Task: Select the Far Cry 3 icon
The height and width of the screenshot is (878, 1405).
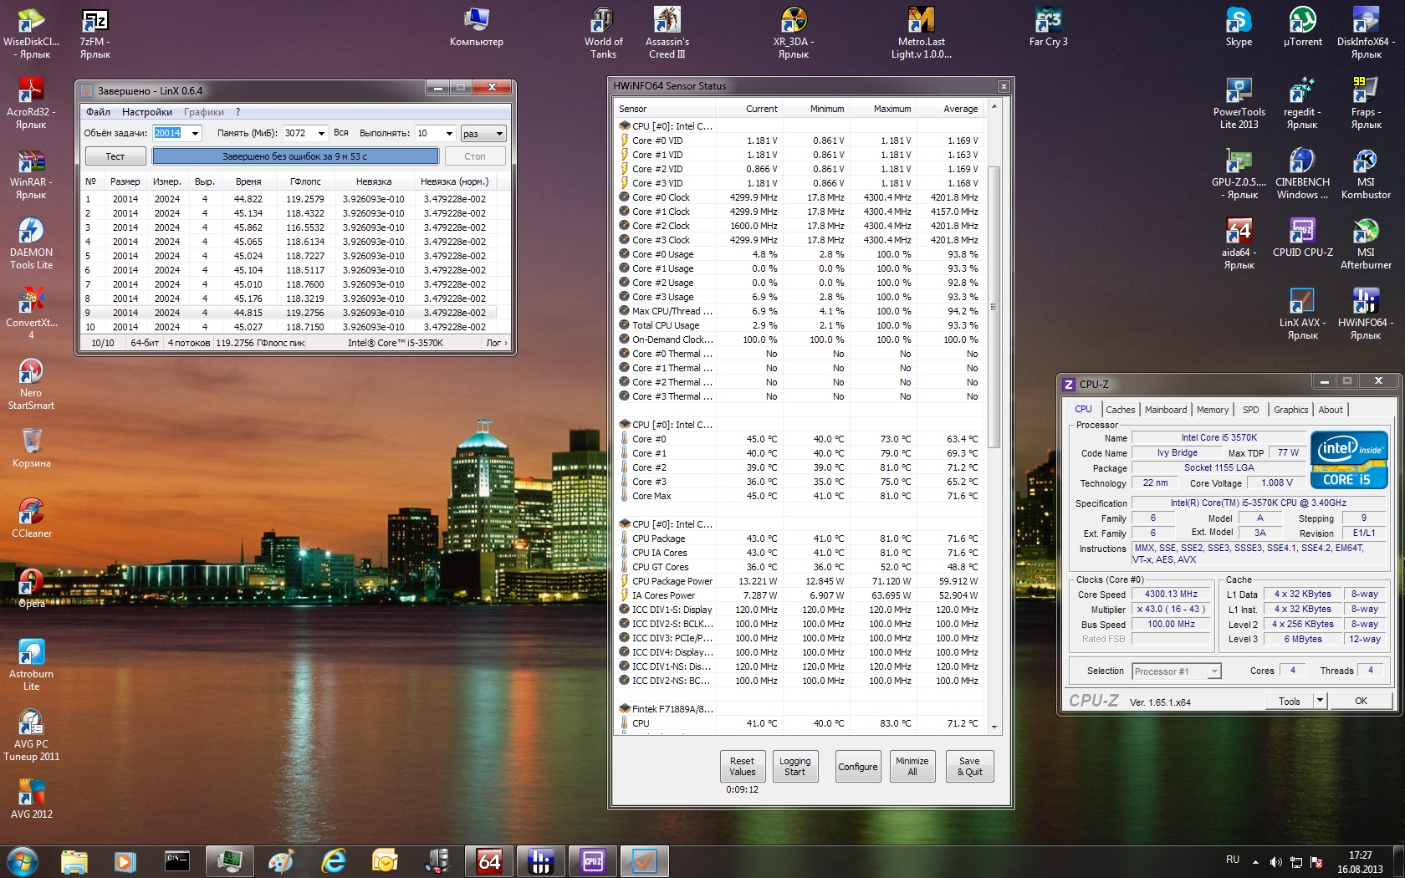Action: (x=1049, y=28)
